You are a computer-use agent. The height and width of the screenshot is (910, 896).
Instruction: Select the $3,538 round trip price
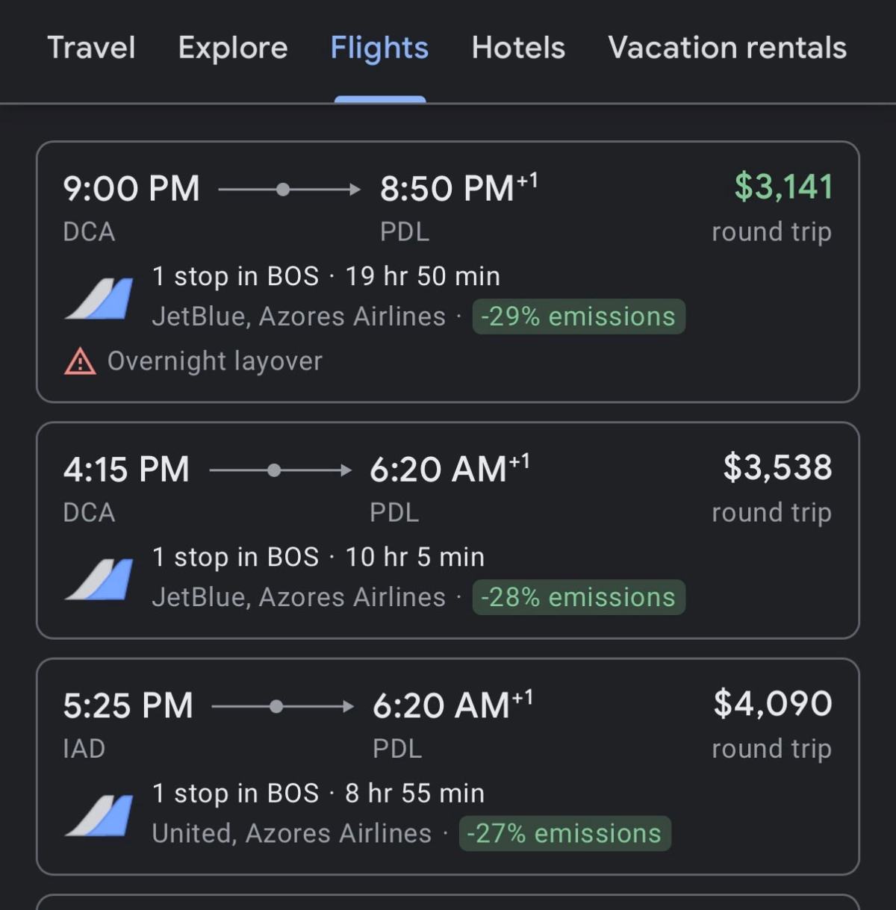click(x=777, y=468)
